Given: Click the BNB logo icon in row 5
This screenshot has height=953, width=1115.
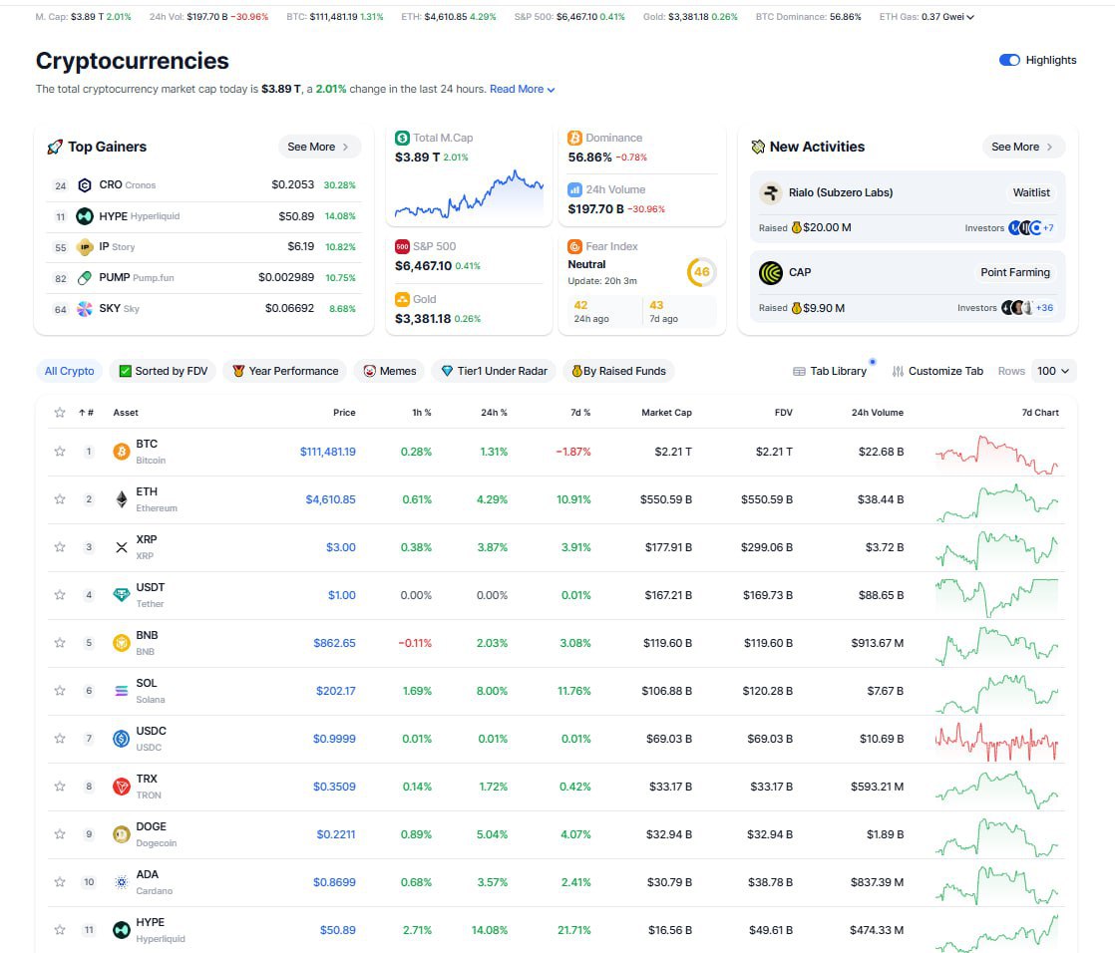Looking at the screenshot, I should 122,643.
